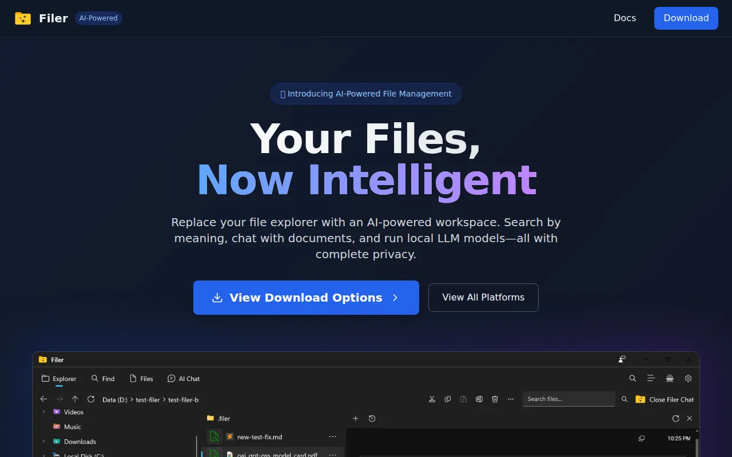Screen dimensions: 732x457
Task: Open the more options ellipsis on the toolbar
Action: click(511, 399)
